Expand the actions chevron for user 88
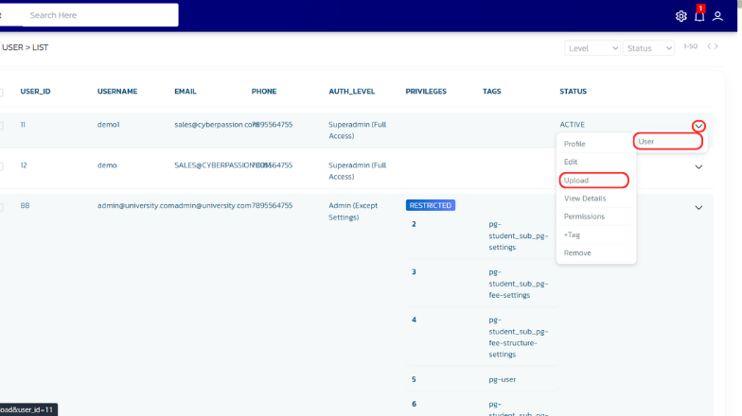The image size is (742, 416). click(698, 207)
